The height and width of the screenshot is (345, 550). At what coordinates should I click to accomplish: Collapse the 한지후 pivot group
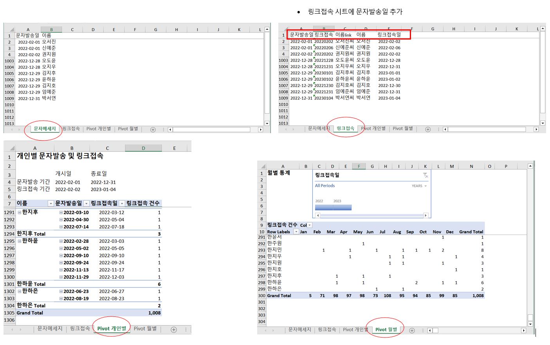click(19, 212)
